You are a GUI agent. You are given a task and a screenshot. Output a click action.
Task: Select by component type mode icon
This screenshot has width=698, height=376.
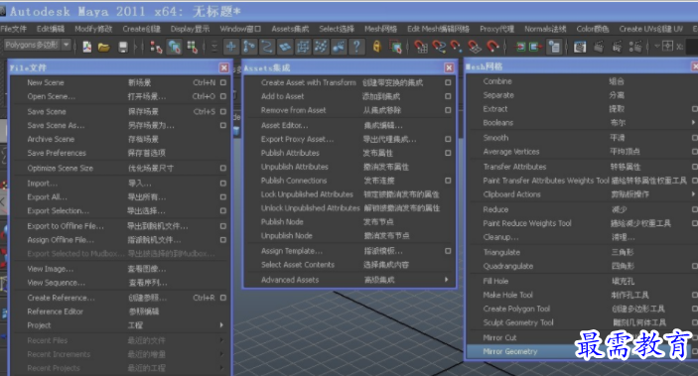pos(193,47)
